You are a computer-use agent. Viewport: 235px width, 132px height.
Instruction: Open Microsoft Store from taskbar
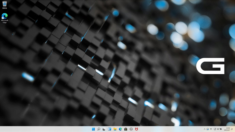[125, 129]
